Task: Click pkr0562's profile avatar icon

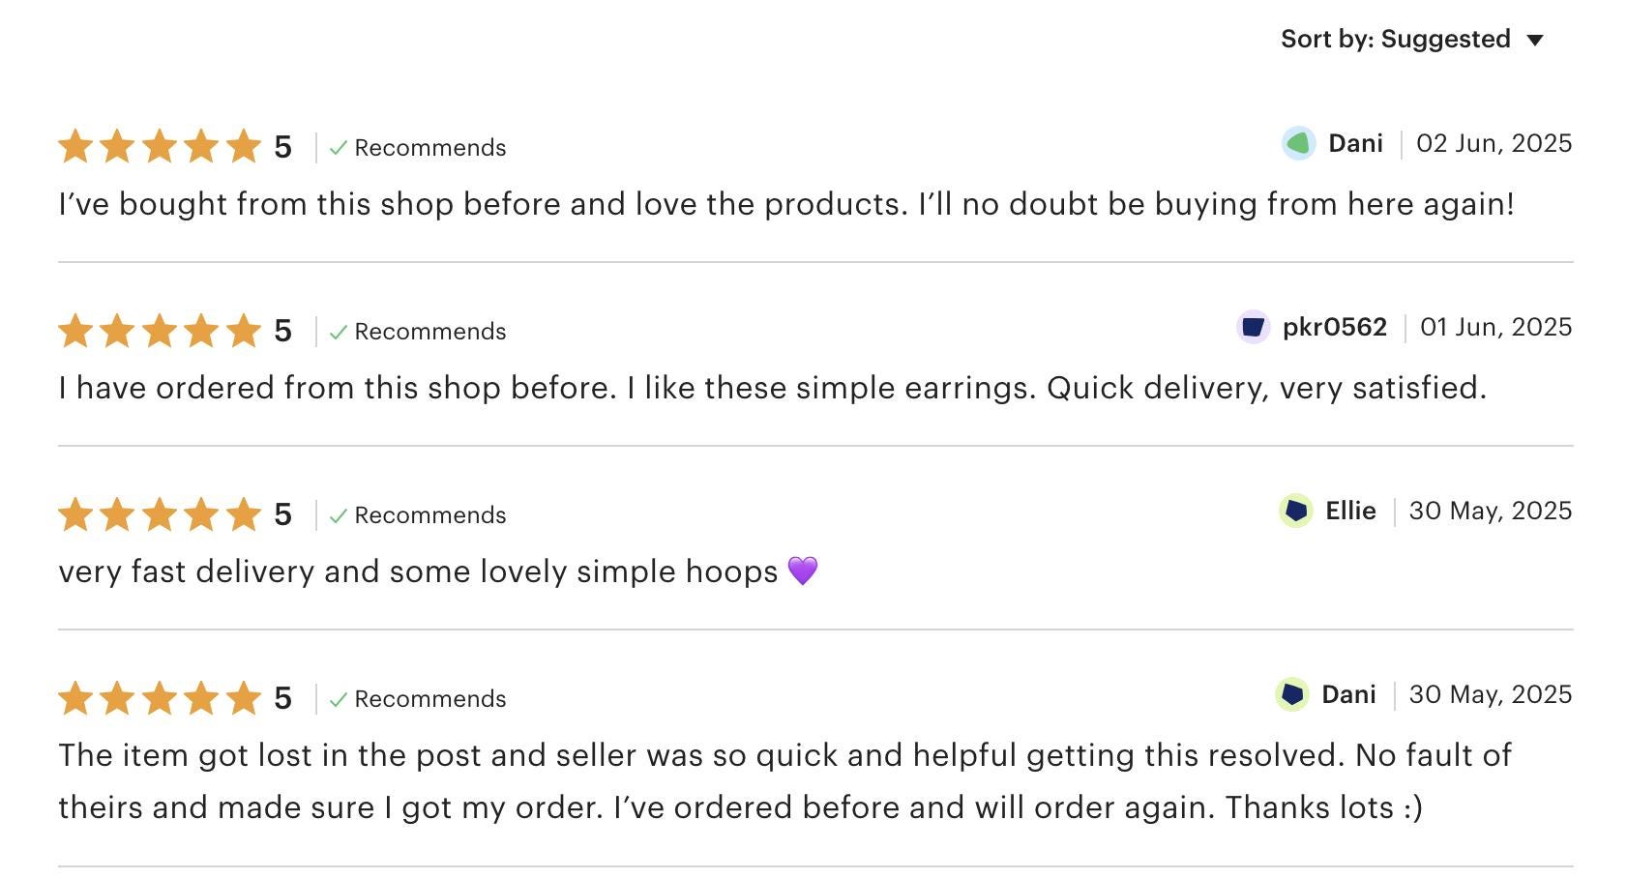Action: click(1253, 327)
